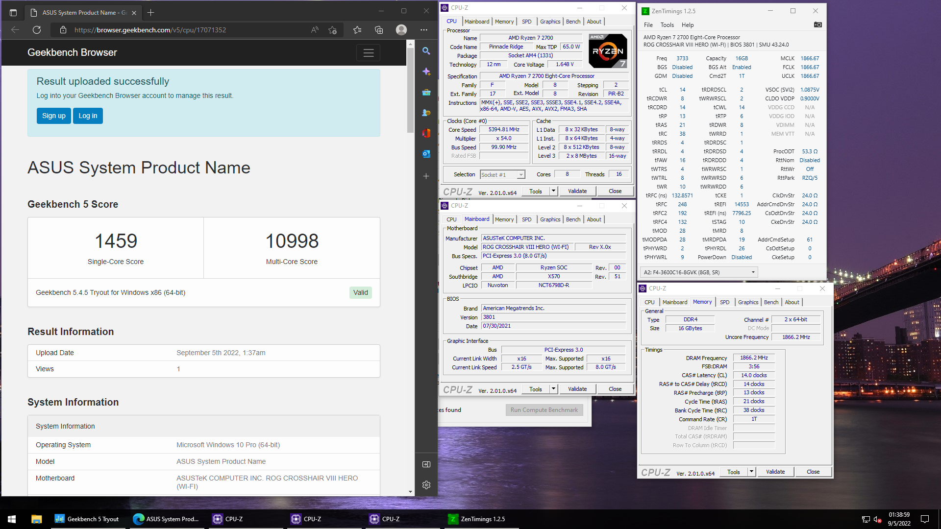The image size is (941, 529).
Task: Click Validate in the Memory CPU-Z window
Action: click(x=775, y=472)
